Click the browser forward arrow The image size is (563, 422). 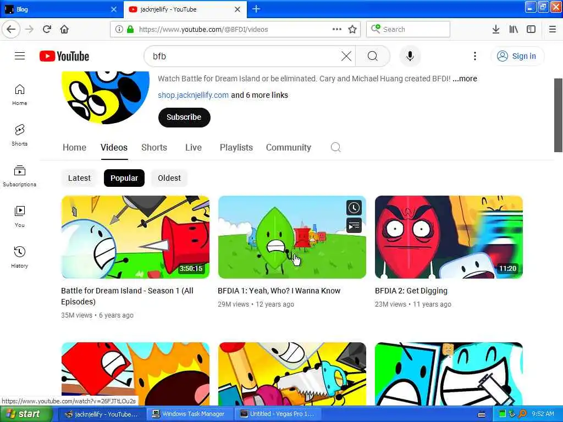[30, 29]
